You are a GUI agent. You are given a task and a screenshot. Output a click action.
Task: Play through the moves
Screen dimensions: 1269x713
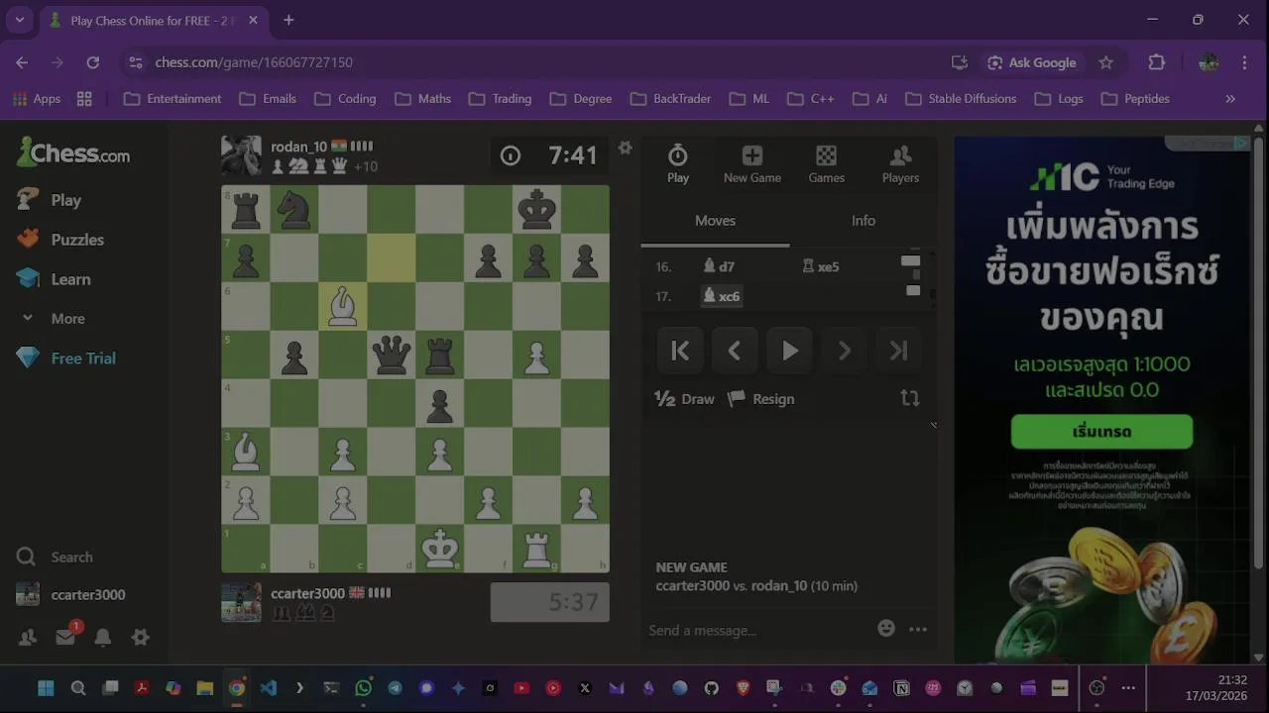[x=789, y=351]
